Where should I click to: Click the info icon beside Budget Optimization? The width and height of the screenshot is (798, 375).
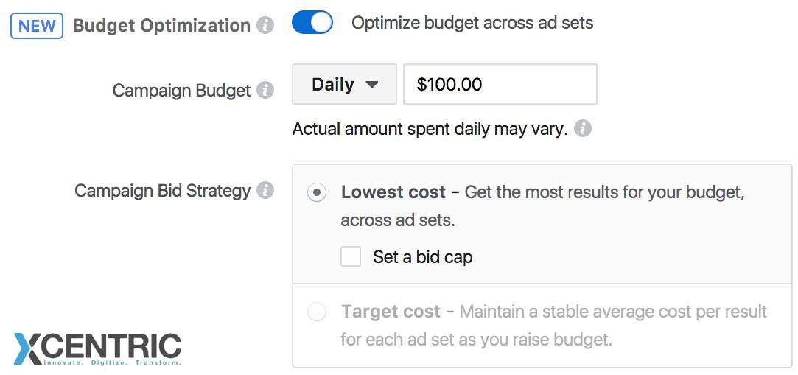coord(265,26)
